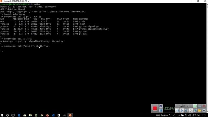Click the recording resolution size label
Image resolution: width=208 pixels, height=117 pixels.
(184, 106)
